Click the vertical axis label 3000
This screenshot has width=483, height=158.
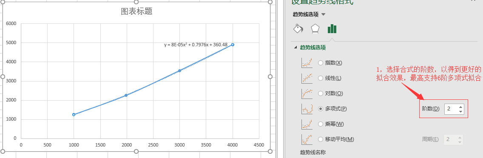pos(11,81)
